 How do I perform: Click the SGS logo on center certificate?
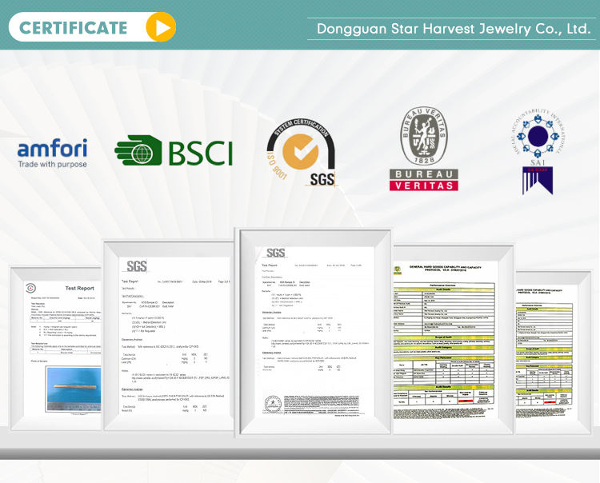(275, 253)
